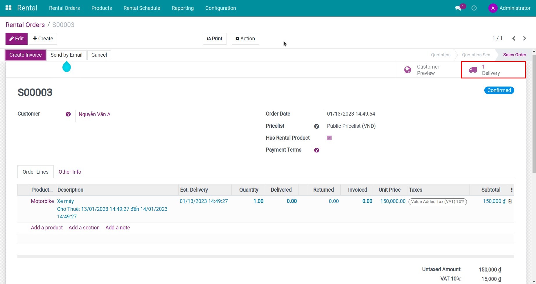Click the Delivery truck icon
Screen dimensions: 536x284
(473, 70)
